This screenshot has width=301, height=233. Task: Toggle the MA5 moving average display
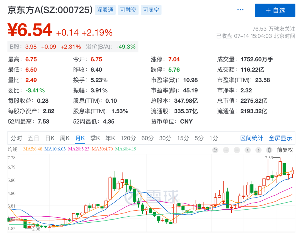point(33,150)
